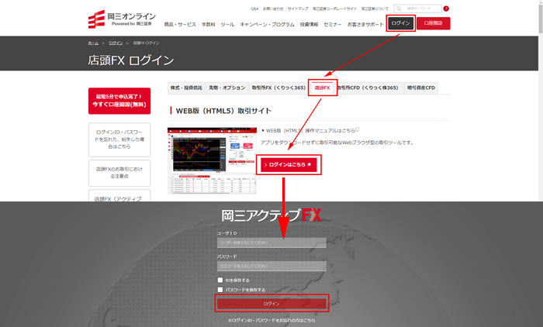The width and height of the screenshot is (543, 327).
Task: Click the 岡三アクティブFX logo
Action: point(271,215)
